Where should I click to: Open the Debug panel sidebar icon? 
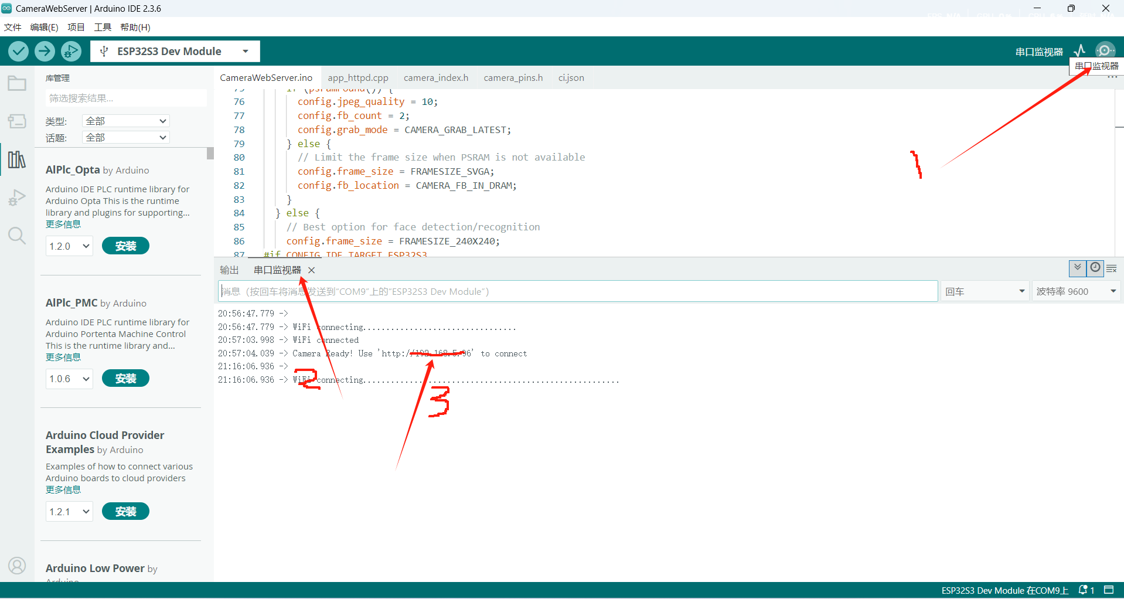point(17,198)
